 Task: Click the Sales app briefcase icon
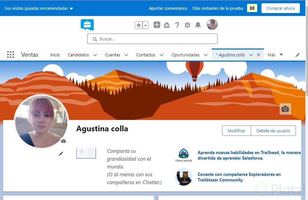coord(87,25)
